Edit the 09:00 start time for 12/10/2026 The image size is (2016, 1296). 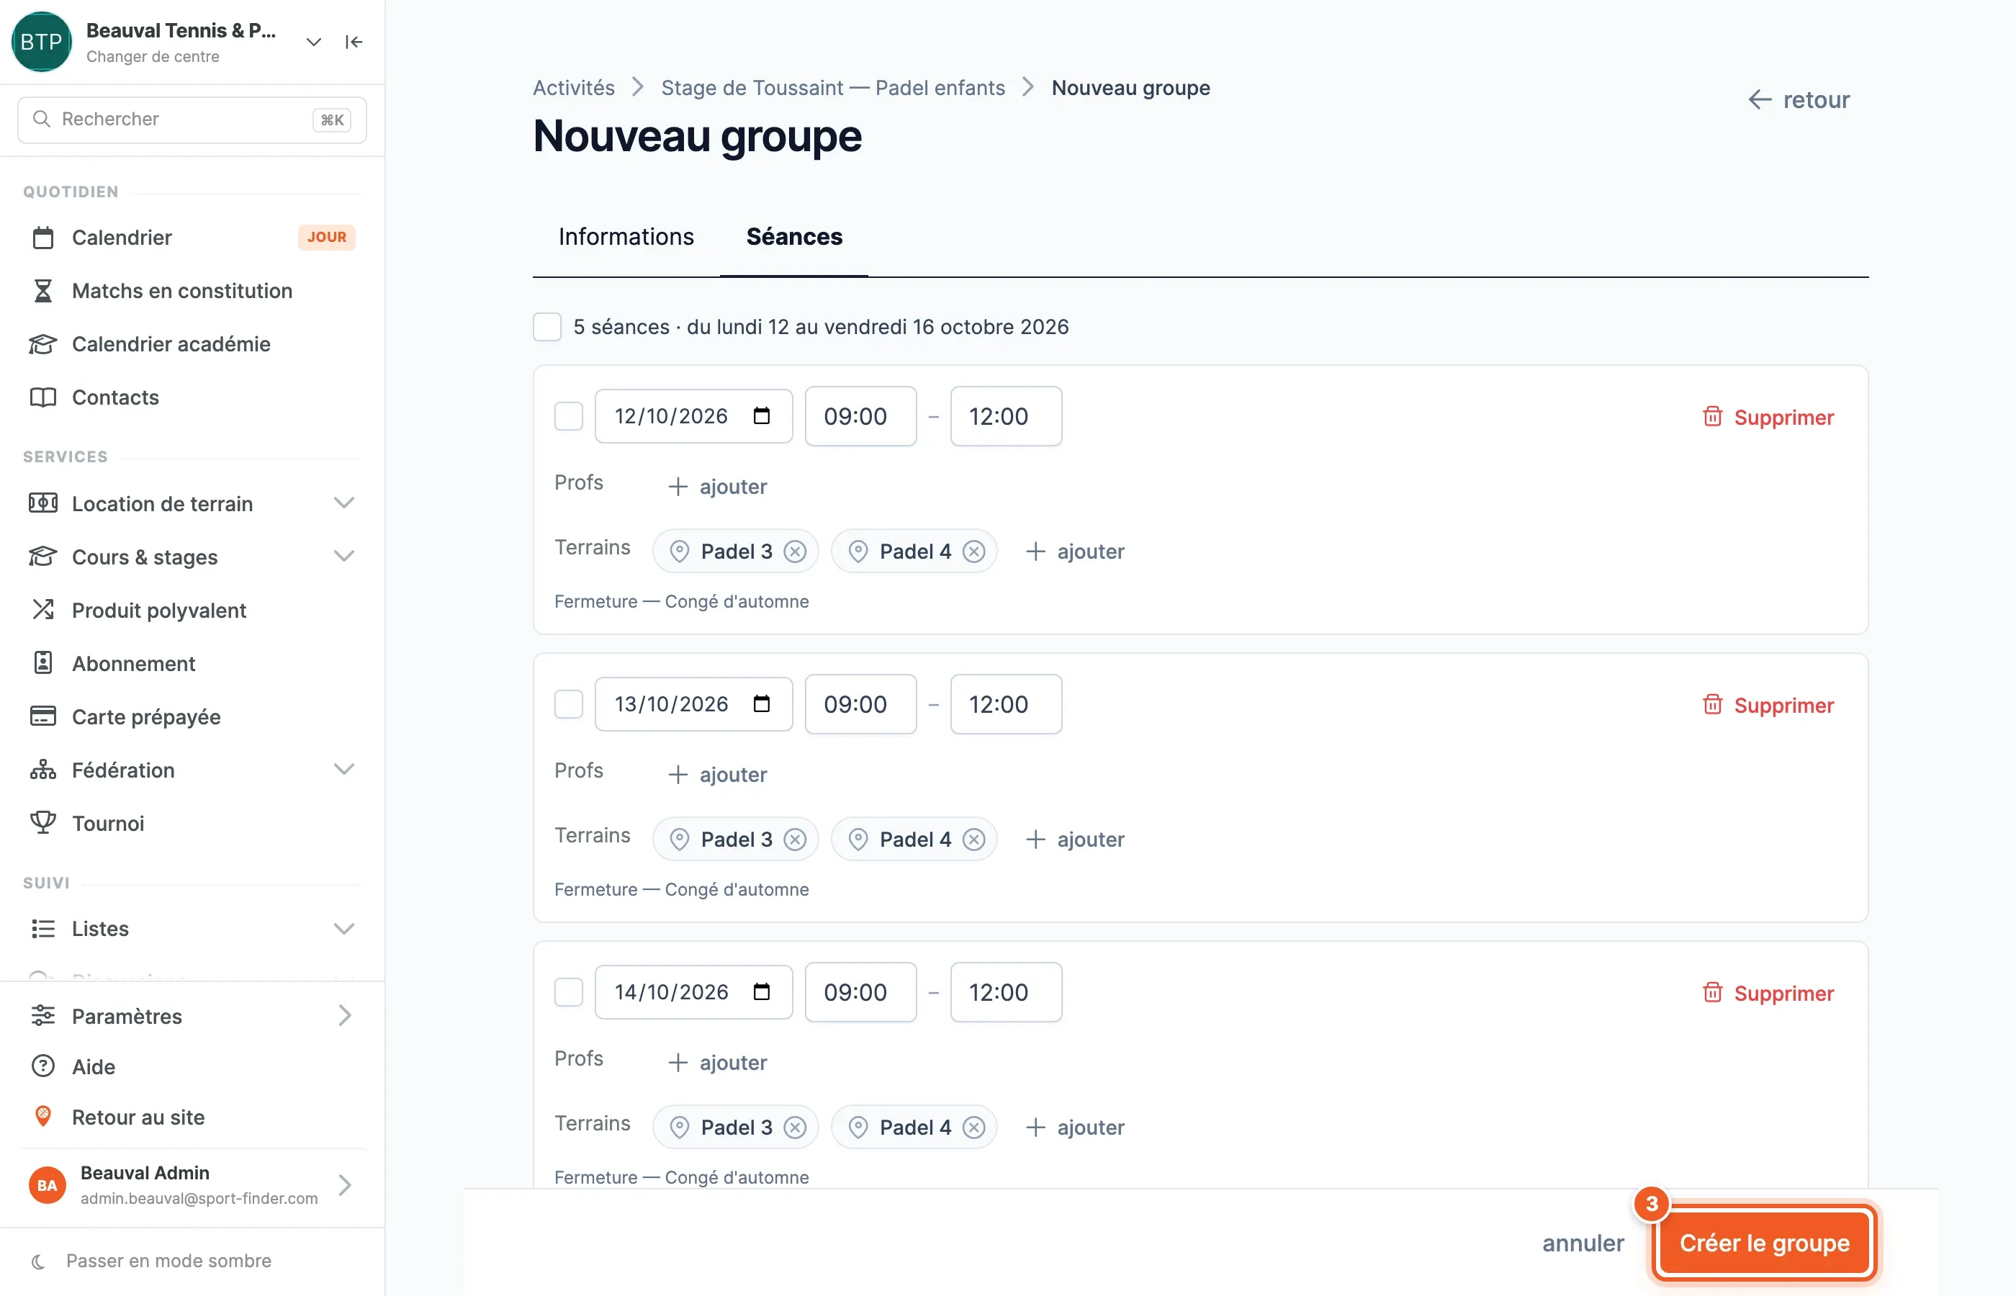860,415
